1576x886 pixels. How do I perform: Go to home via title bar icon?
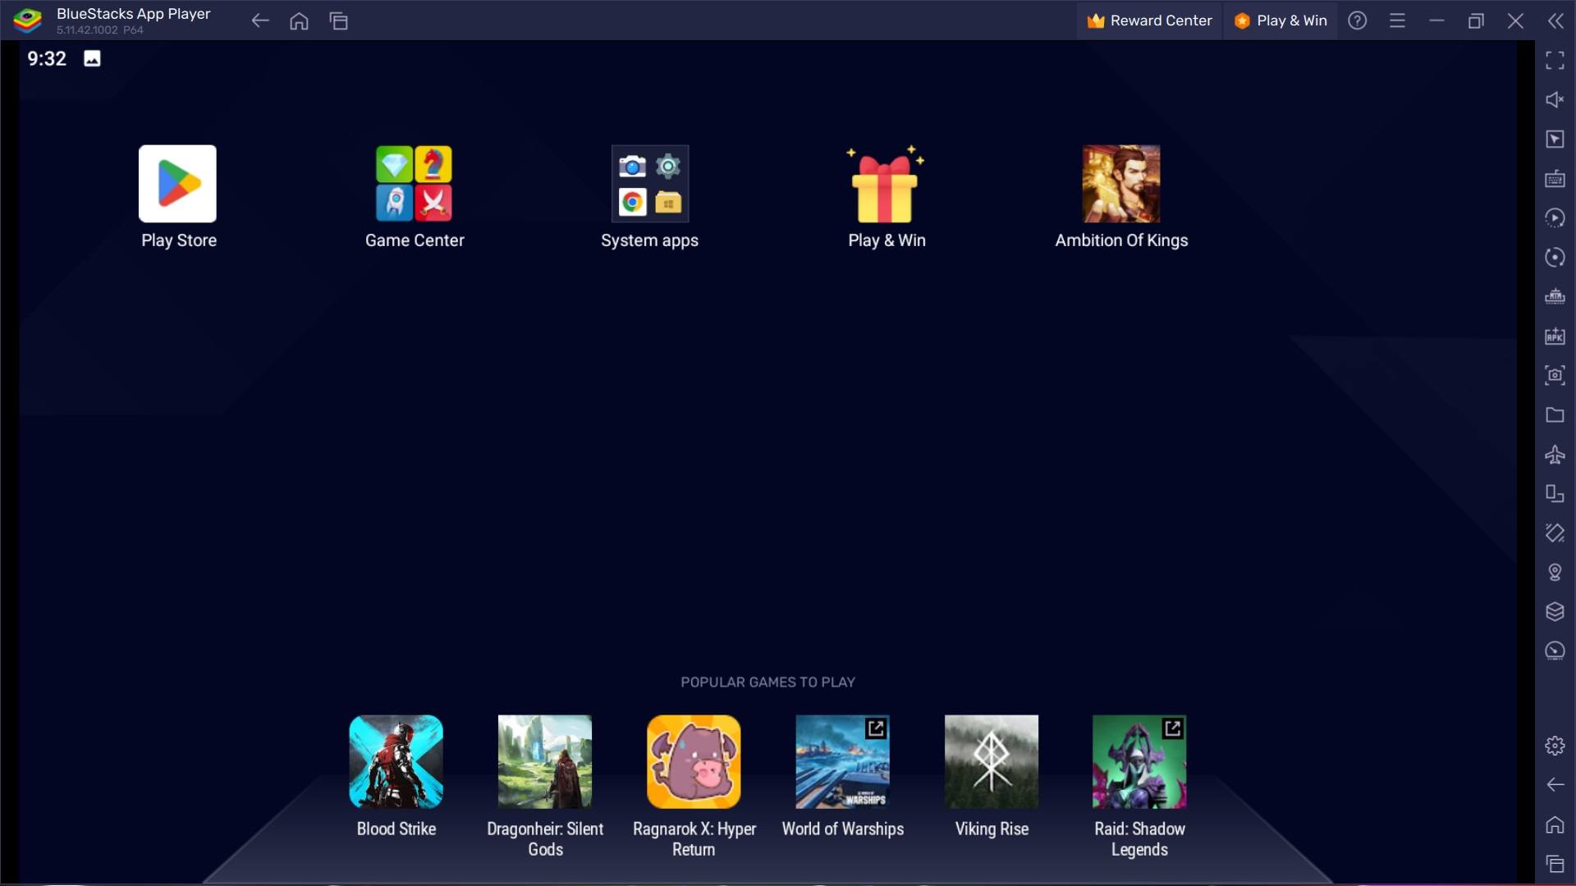300,21
